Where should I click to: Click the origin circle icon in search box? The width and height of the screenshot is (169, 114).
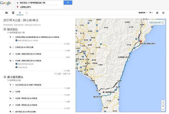click(x=17, y=3)
